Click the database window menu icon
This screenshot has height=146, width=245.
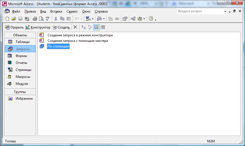(7, 11)
